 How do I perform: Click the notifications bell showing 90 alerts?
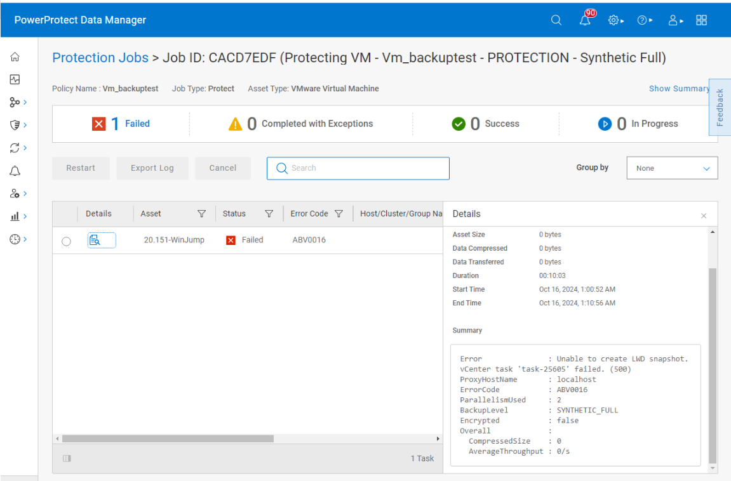585,20
